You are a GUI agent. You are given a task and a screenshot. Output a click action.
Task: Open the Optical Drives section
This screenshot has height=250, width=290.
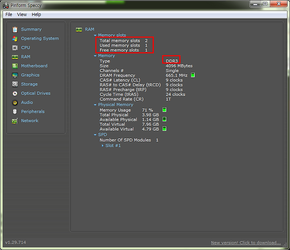pos(36,93)
